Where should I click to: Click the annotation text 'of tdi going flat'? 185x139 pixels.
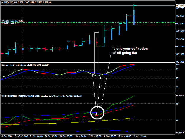[x=125, y=53]
